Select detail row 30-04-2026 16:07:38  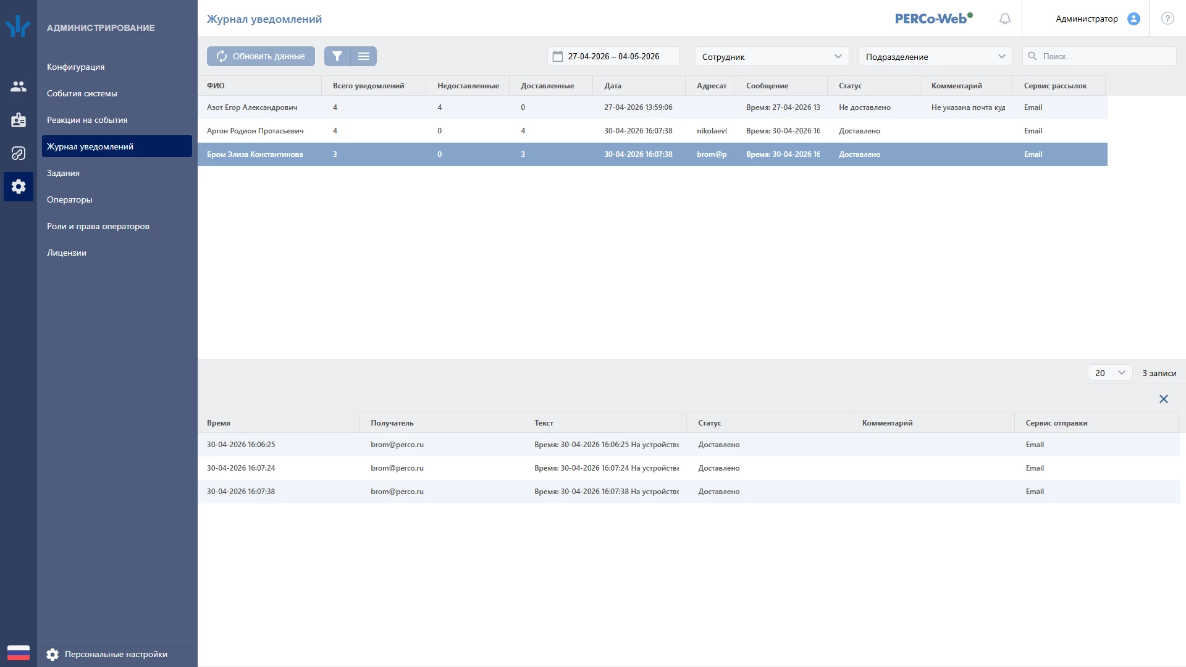689,492
